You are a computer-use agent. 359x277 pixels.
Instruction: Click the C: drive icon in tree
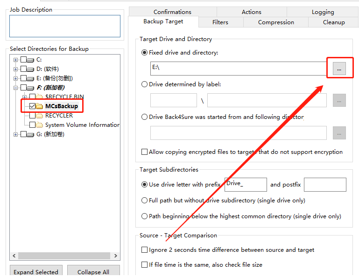31,60
